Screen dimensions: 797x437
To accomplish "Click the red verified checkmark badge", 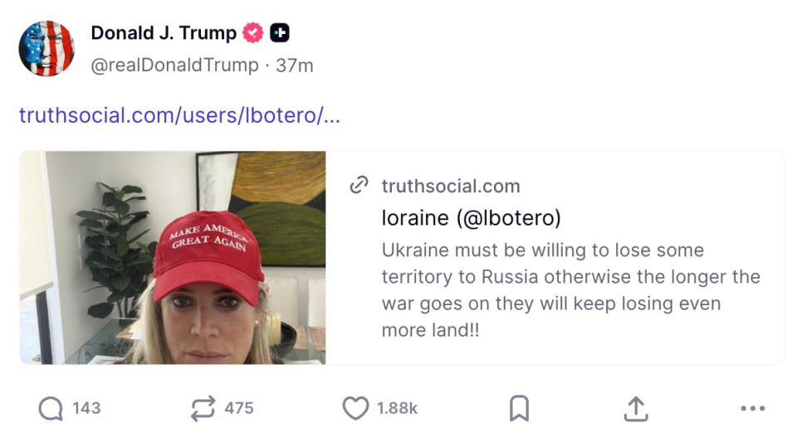I will [252, 33].
